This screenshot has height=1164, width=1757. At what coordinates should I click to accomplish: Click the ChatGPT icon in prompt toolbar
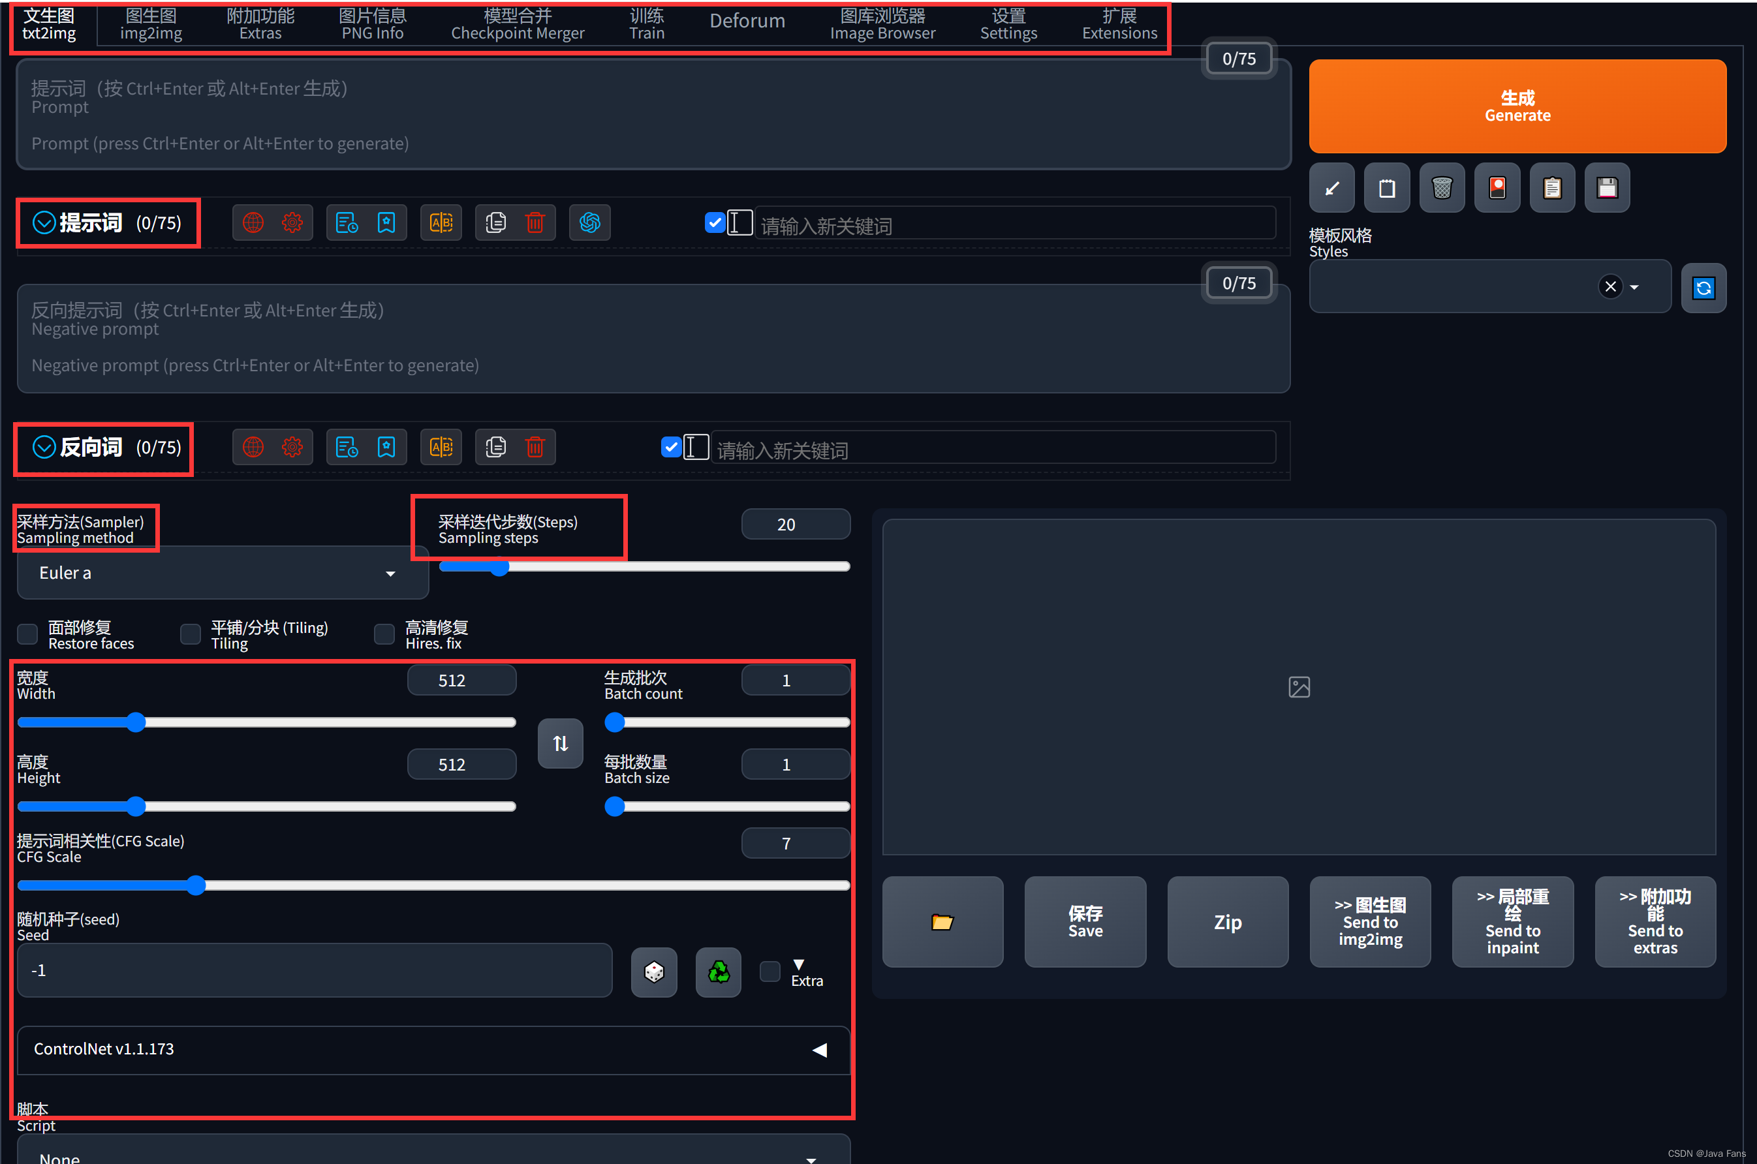pyautogui.click(x=589, y=222)
